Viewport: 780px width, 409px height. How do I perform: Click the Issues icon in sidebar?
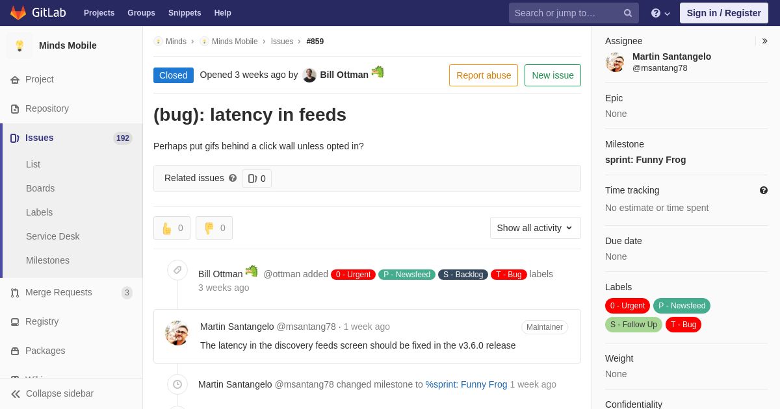coord(15,138)
